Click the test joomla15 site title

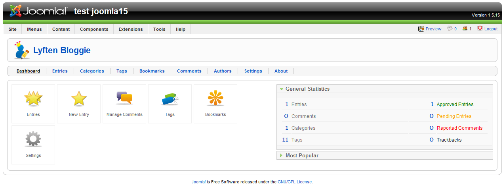[101, 11]
